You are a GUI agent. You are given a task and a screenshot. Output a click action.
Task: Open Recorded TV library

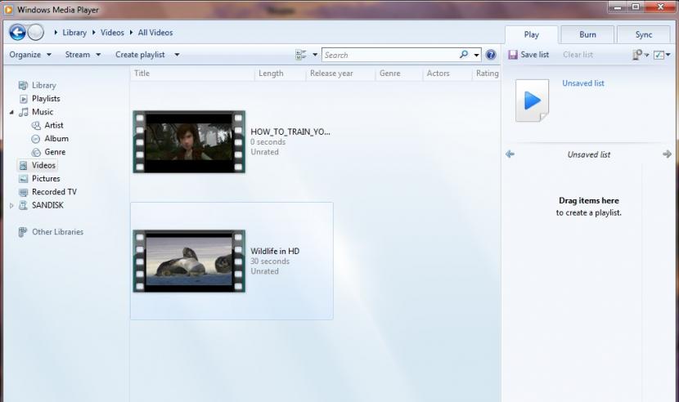53,192
